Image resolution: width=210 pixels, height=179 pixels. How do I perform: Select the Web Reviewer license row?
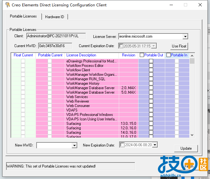100,101
